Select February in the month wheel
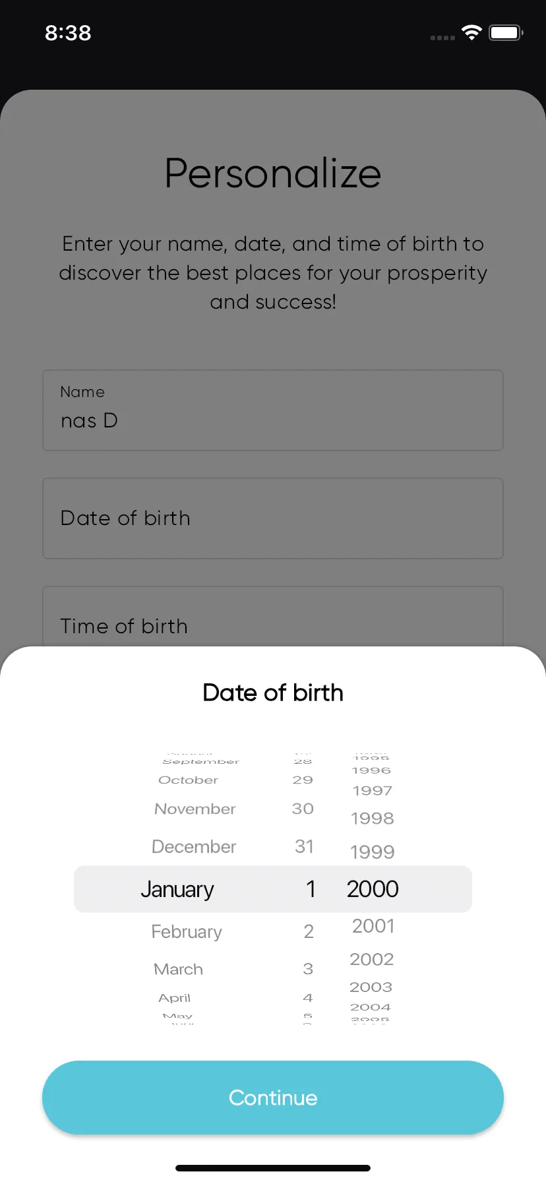 tap(187, 931)
